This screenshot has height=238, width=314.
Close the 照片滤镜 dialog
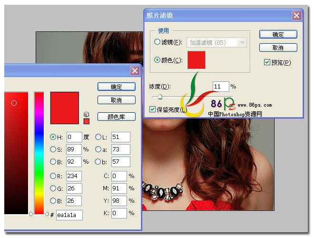coord(296,15)
